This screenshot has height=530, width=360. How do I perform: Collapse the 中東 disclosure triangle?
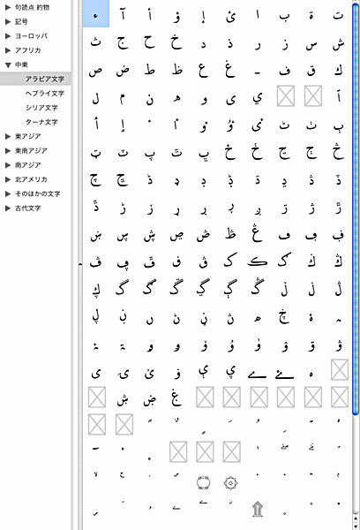tap(8, 64)
